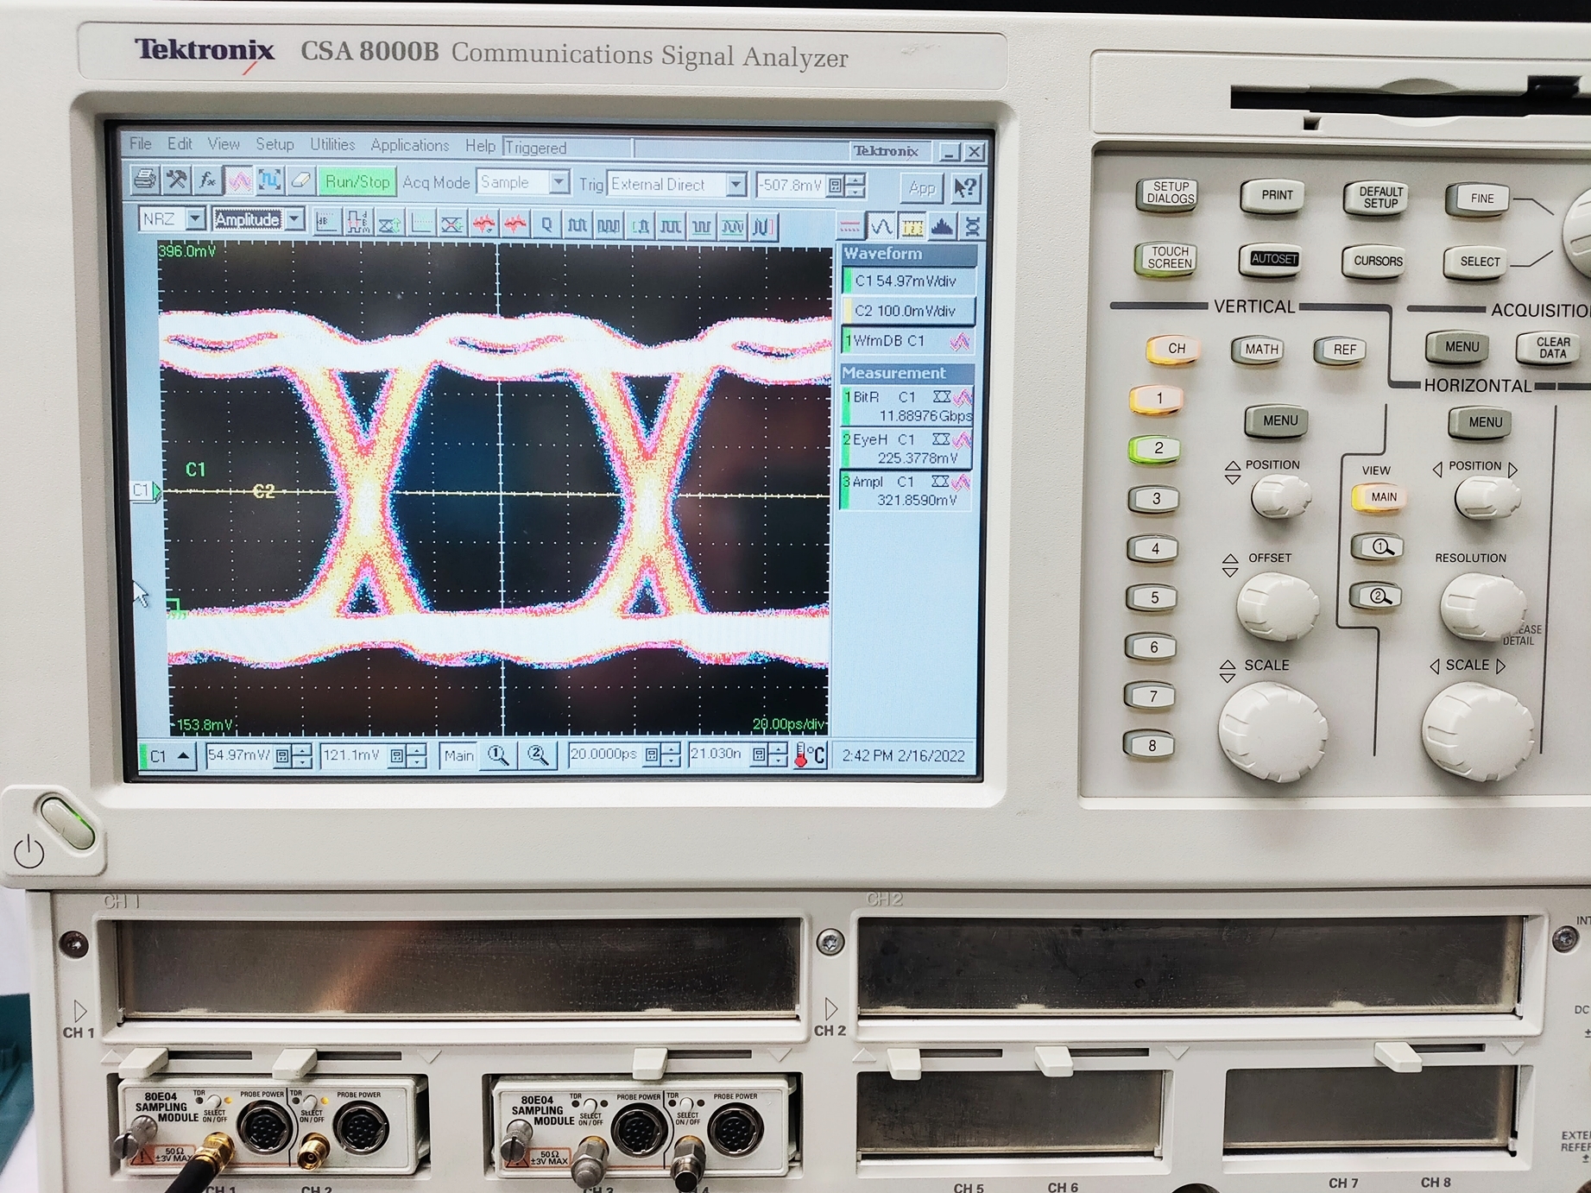Select the red dashed cursors icon
Screen dimensions: 1591x1193
pos(850,227)
